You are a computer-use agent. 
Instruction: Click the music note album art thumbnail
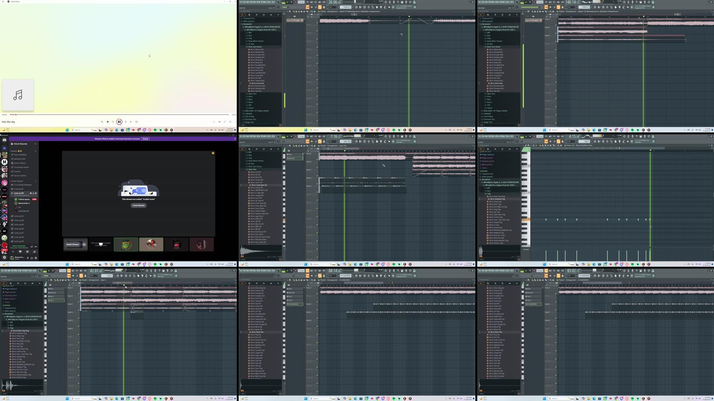tap(18, 95)
